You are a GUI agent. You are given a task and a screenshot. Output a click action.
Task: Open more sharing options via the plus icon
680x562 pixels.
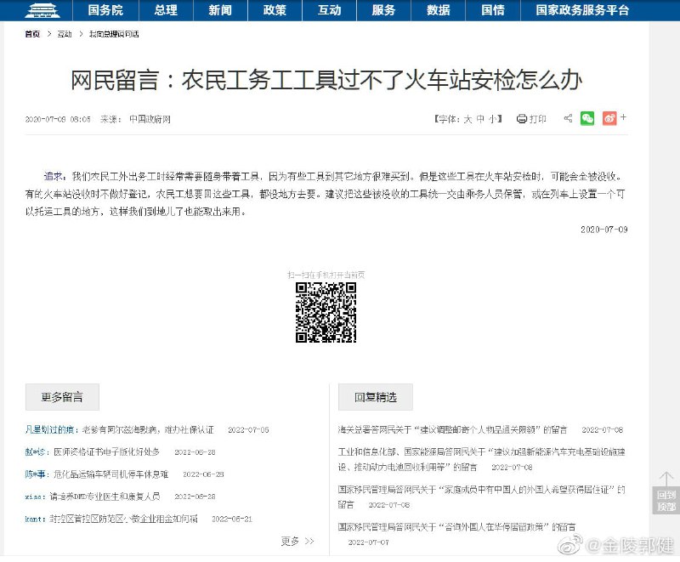(x=623, y=119)
